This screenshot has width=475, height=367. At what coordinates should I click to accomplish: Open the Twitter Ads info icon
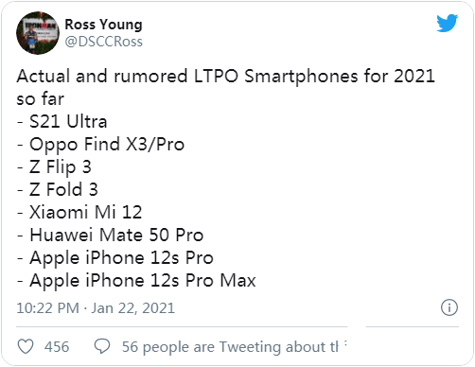449,307
